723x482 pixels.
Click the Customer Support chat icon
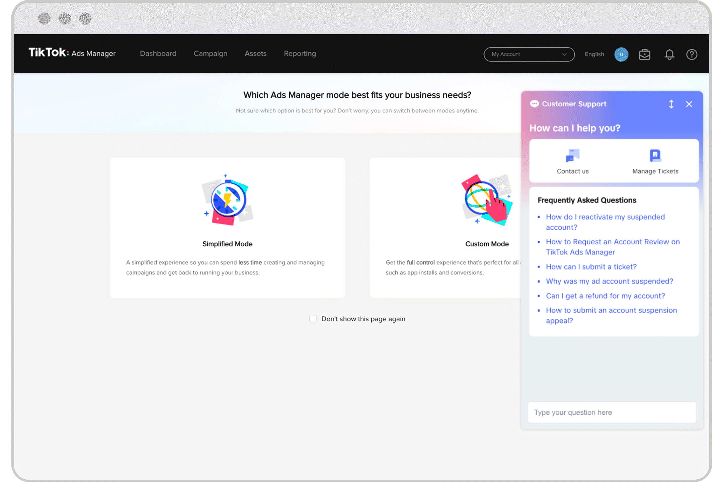pos(534,104)
